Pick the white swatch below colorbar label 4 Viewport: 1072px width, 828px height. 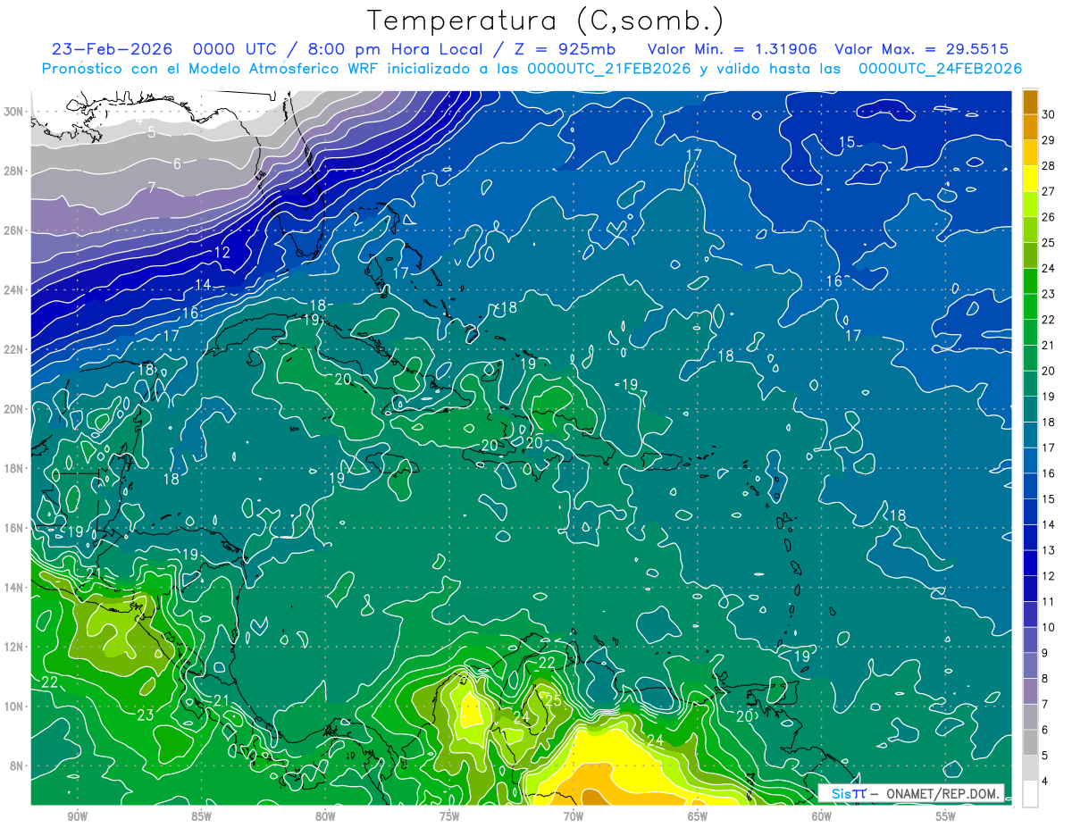[1030, 794]
